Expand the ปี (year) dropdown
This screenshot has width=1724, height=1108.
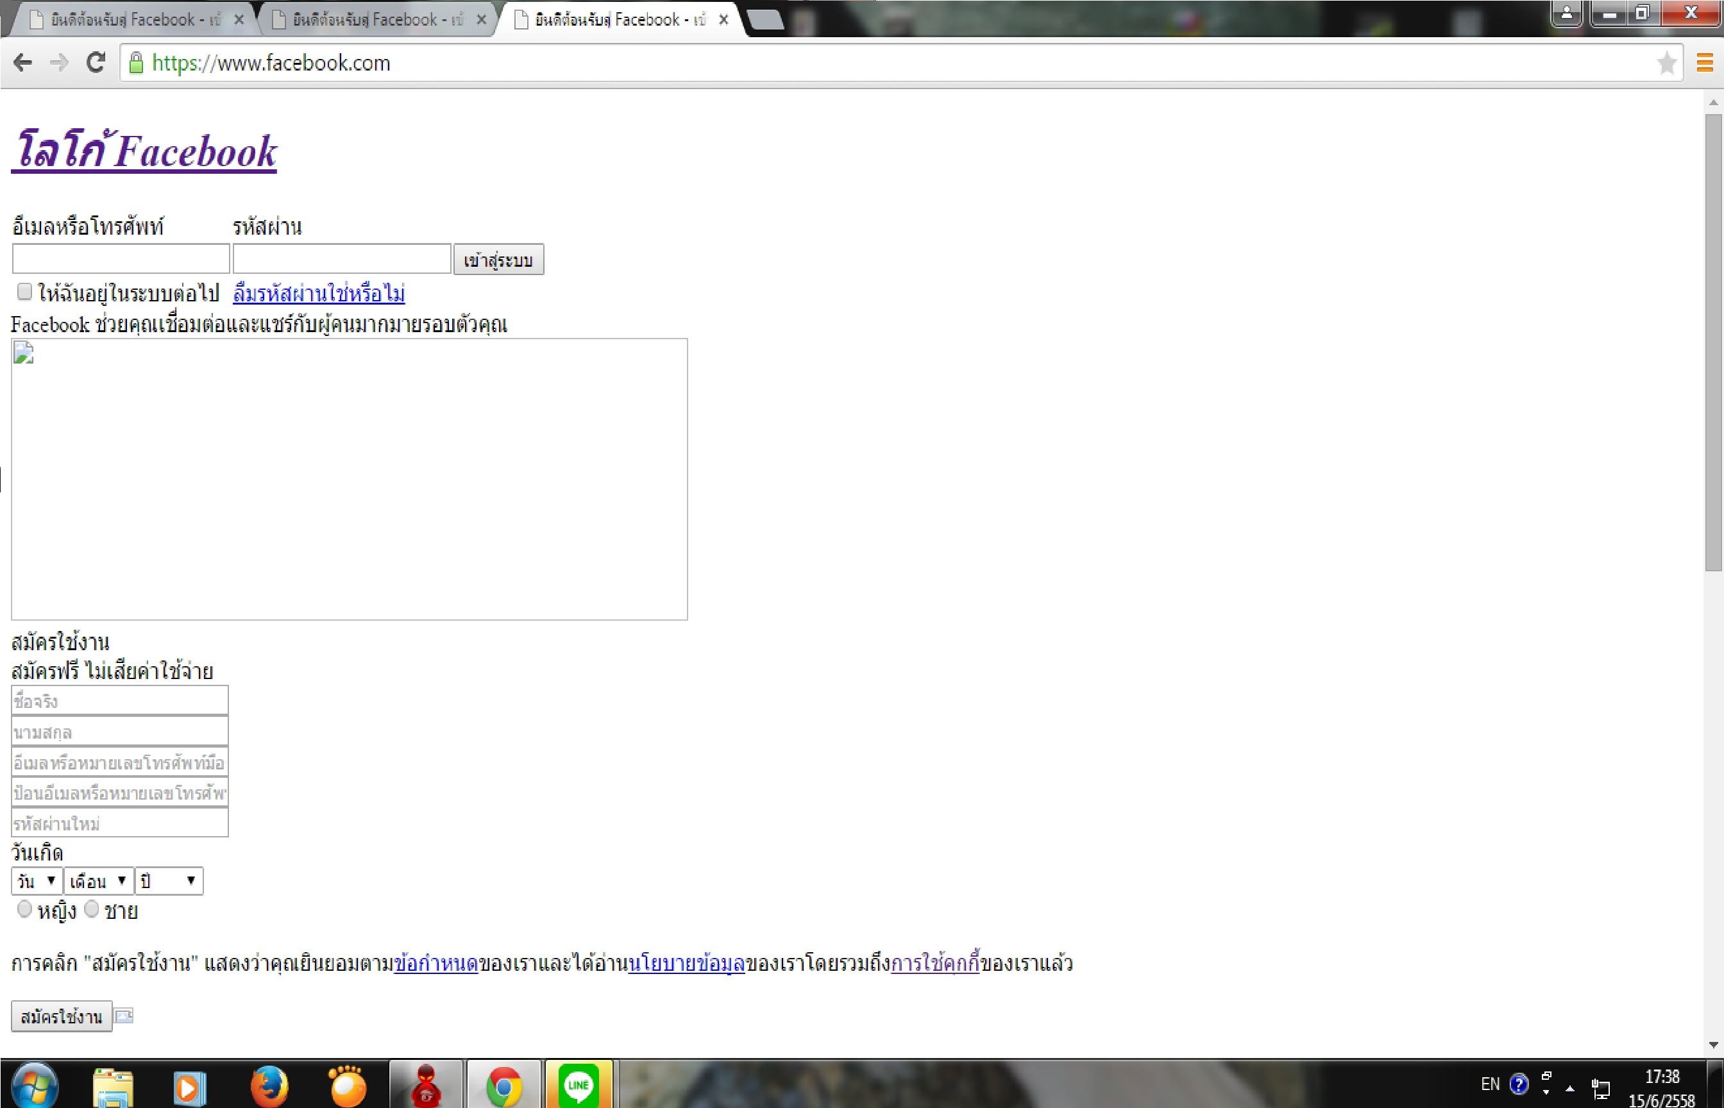point(169,880)
